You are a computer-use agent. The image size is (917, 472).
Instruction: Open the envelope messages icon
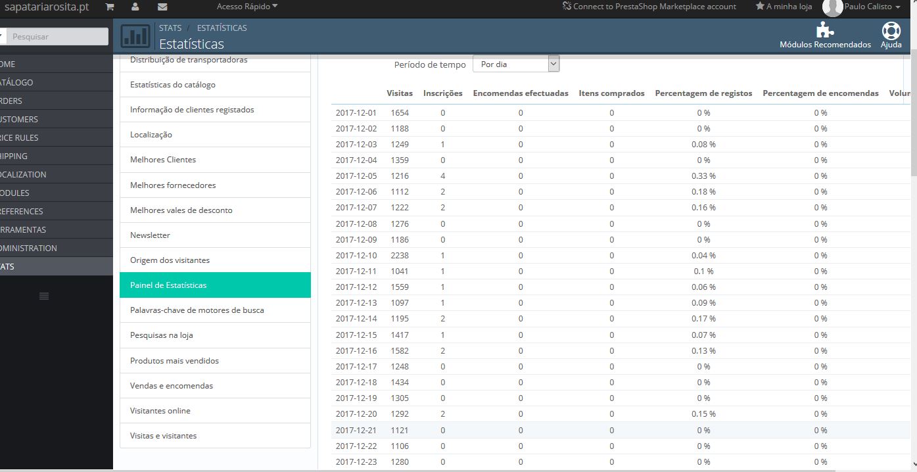[162, 7]
